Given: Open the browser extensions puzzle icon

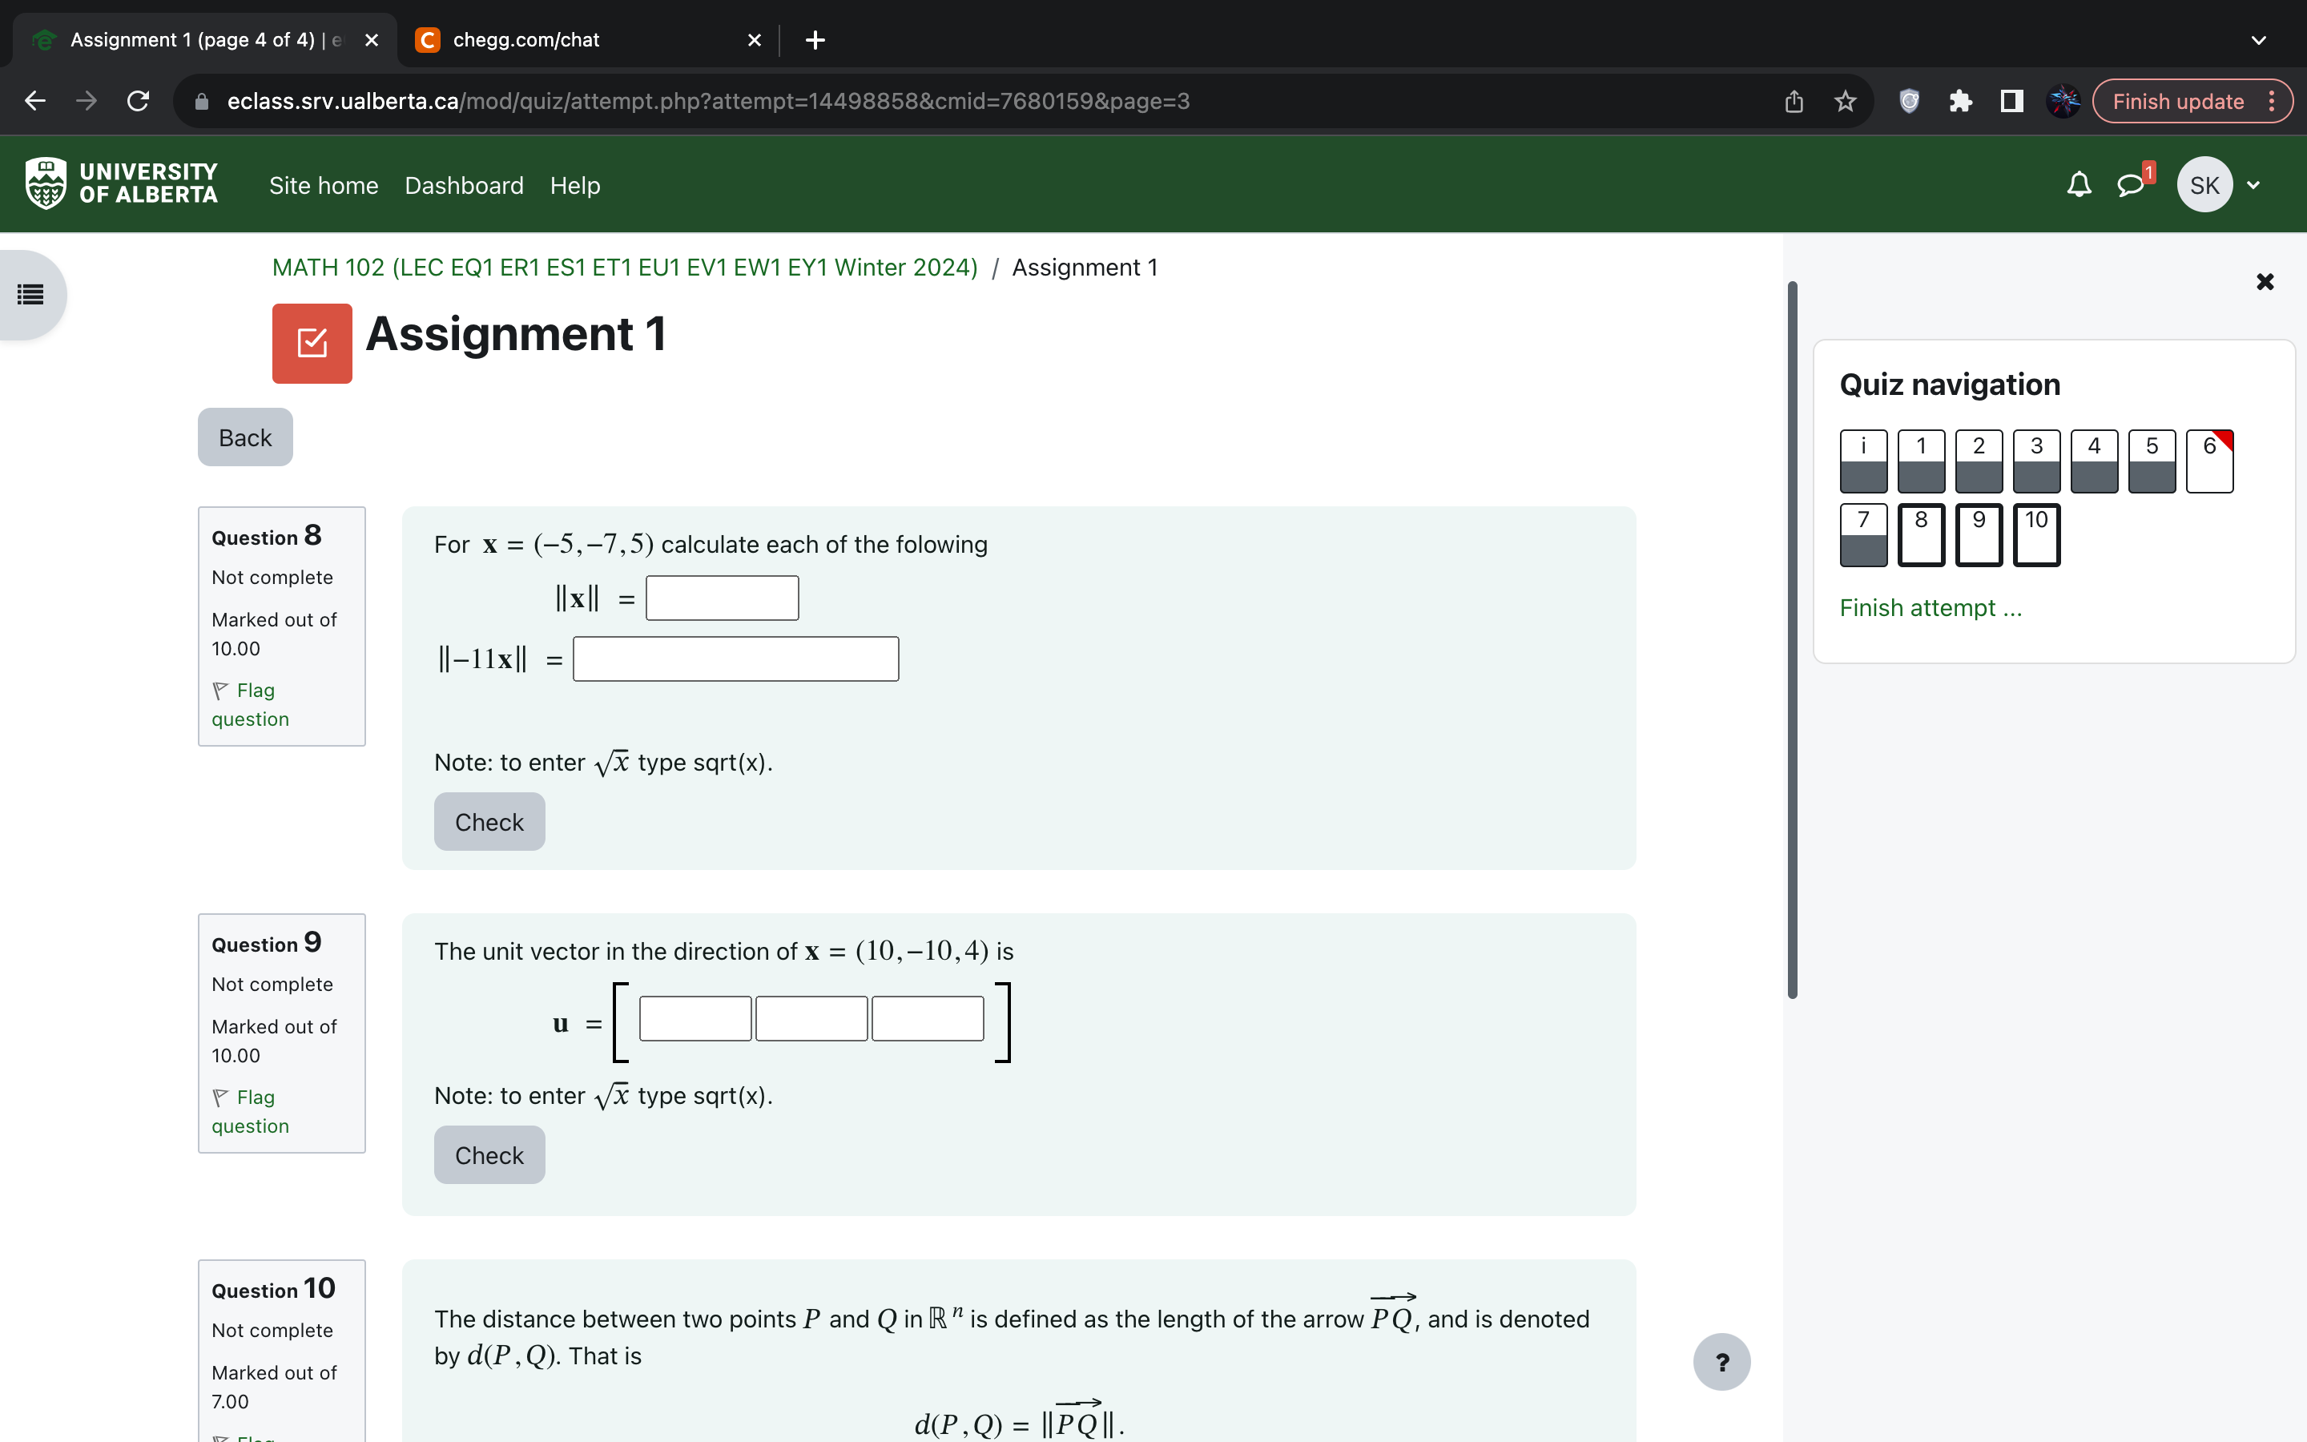Looking at the screenshot, I should click(1961, 101).
